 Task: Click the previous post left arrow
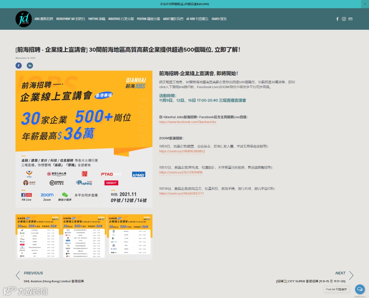tap(18, 275)
